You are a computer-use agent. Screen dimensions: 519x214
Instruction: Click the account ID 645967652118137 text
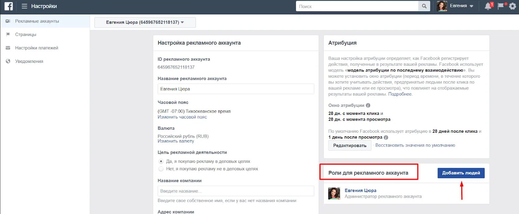(x=176, y=67)
